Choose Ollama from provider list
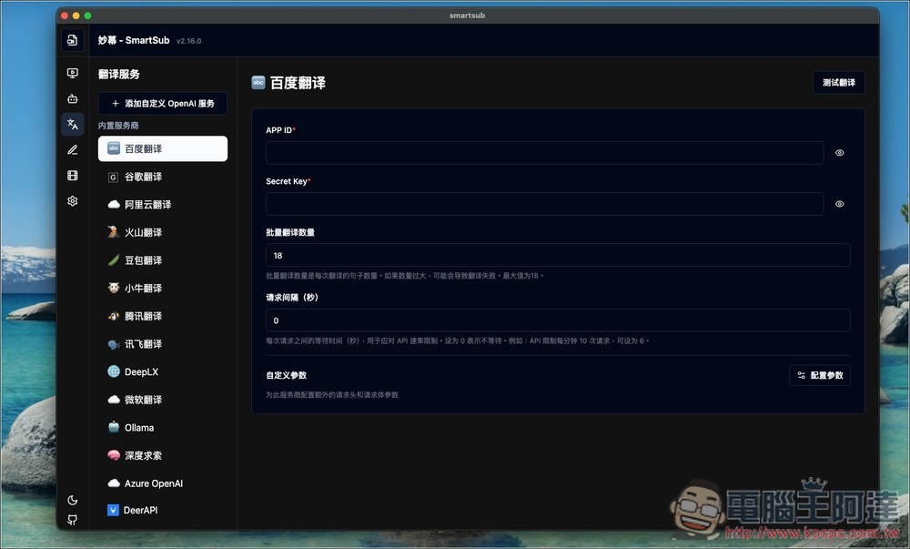This screenshot has width=910, height=549. coord(163,428)
